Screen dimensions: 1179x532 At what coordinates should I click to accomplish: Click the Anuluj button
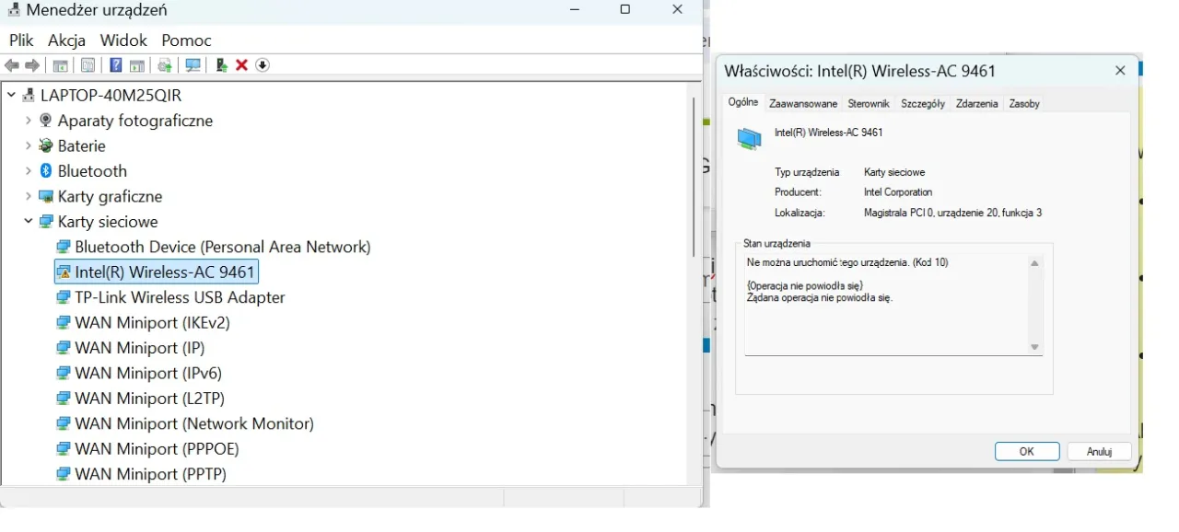click(x=1099, y=451)
